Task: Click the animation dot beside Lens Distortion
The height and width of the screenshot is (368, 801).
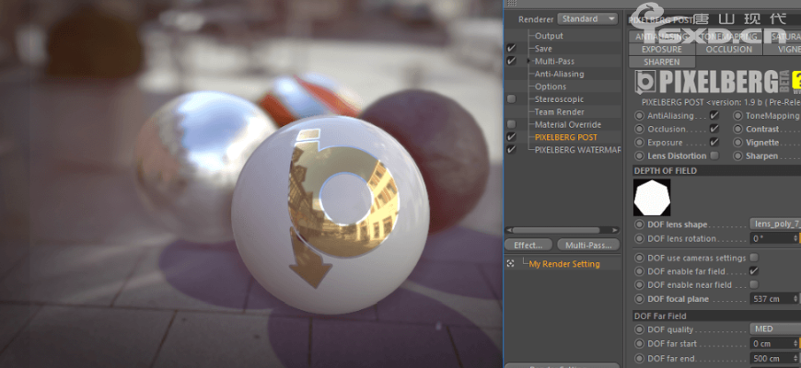Action: coord(639,155)
